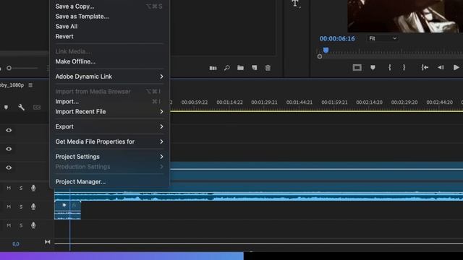This screenshot has height=260, width=463.
Task: Toggle visibility of top video track
Action: point(9,130)
